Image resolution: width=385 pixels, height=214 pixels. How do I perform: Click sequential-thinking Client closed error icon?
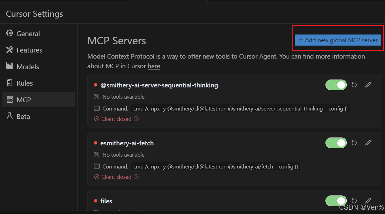[97, 119]
